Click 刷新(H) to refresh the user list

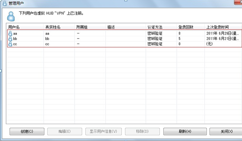tap(185, 131)
